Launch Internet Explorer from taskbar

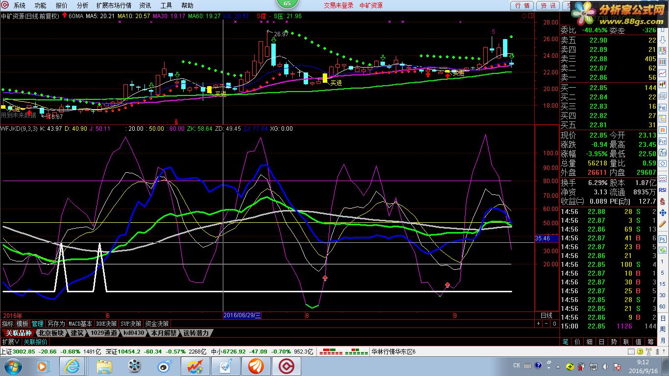click(x=72, y=366)
